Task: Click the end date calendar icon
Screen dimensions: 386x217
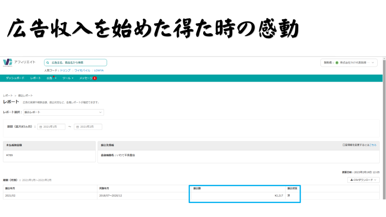Action: pos(77,127)
